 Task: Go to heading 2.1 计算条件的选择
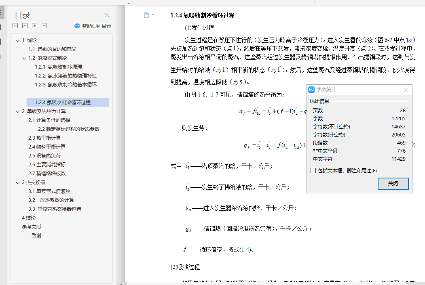point(49,120)
